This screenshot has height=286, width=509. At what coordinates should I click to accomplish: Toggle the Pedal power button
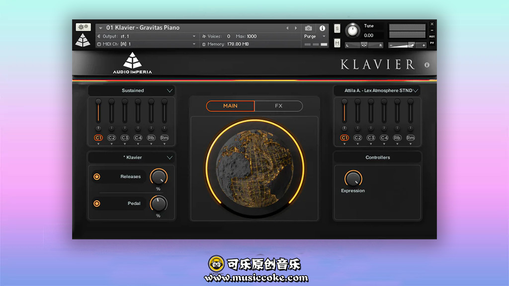coord(97,204)
